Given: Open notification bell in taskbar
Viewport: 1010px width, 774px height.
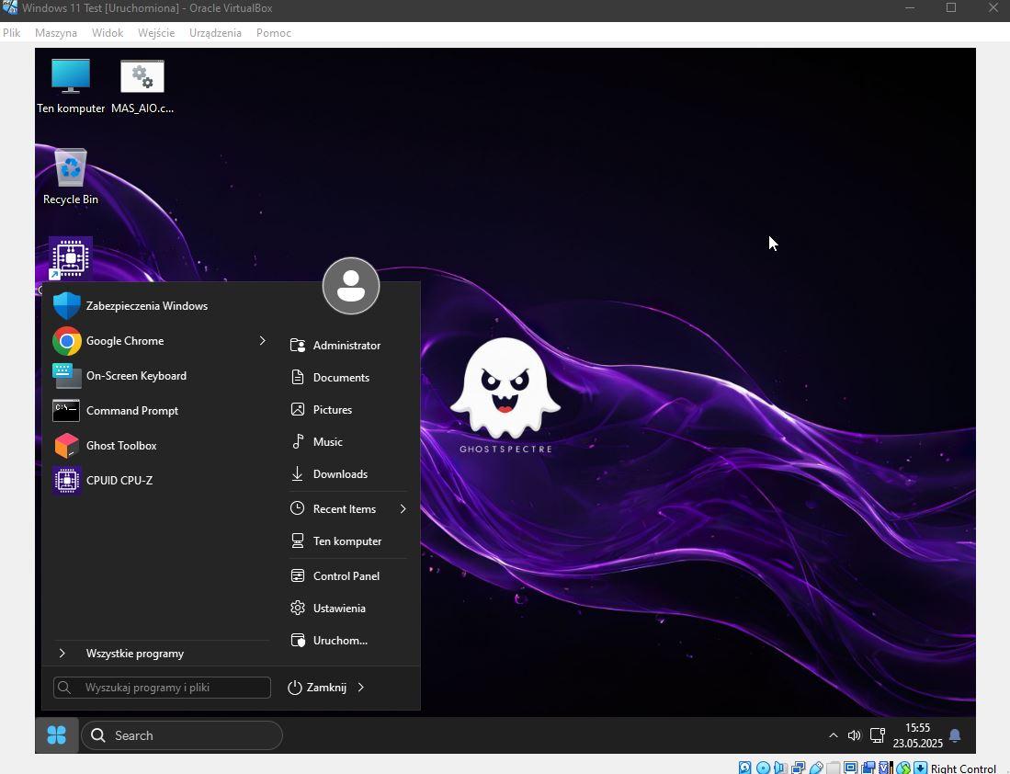Looking at the screenshot, I should point(955,735).
